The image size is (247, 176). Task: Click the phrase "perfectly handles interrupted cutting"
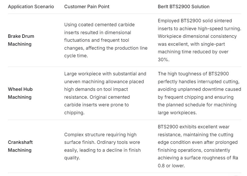198,82
